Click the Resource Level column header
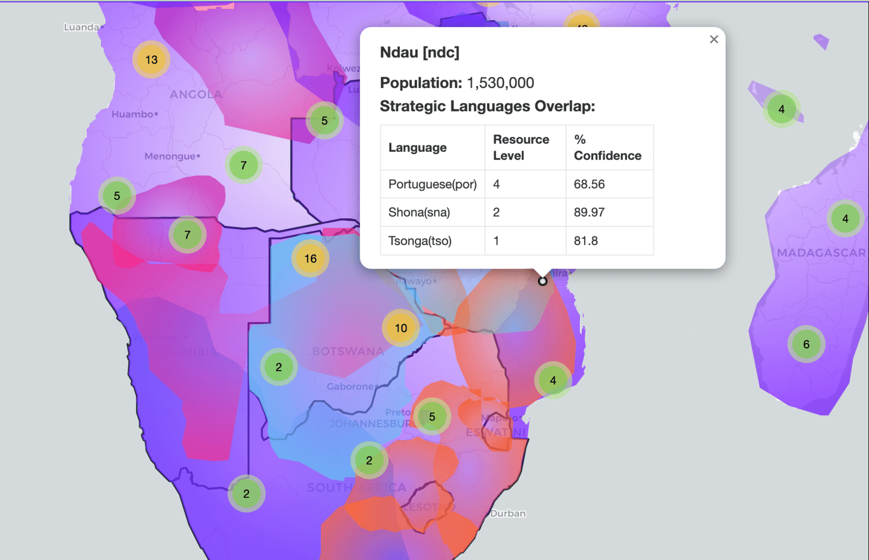The image size is (869, 560). pyautogui.click(x=521, y=147)
